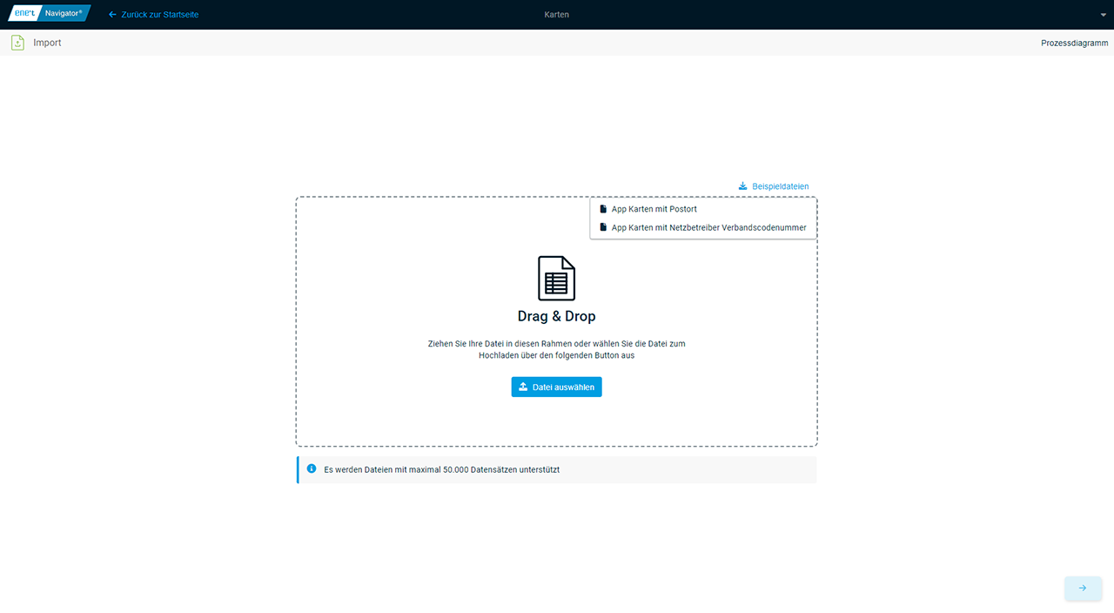Click the Navigator logo badge
Viewport: 1114px width, 613px height.
pos(64,14)
